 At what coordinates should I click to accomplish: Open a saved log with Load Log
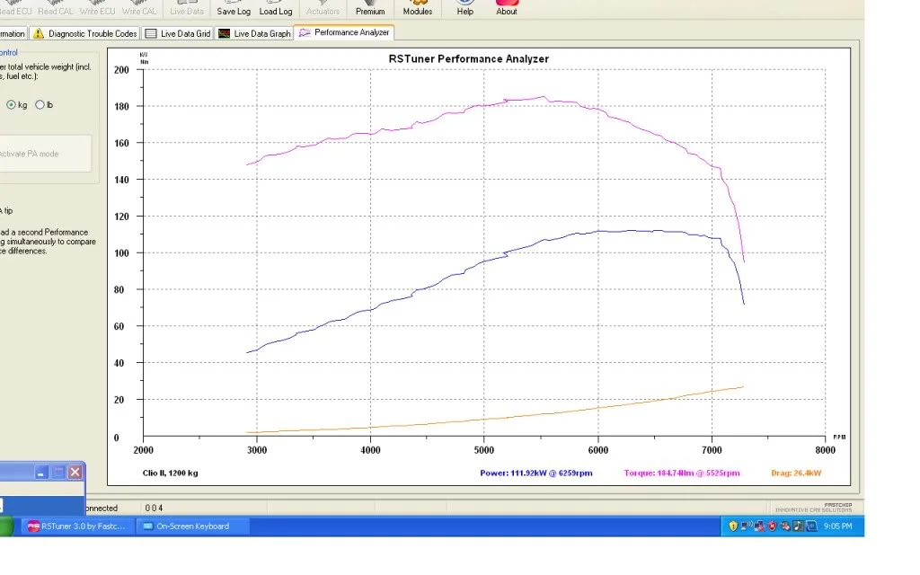[276, 8]
